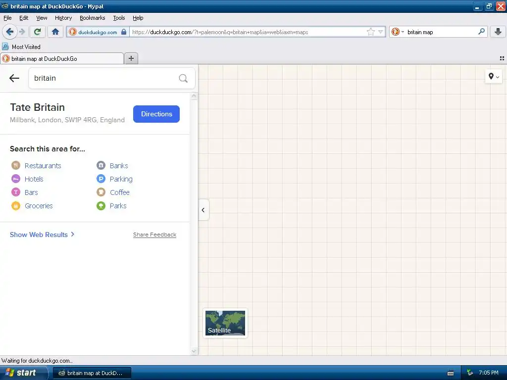The width and height of the screenshot is (507, 380).
Task: Switch the map to Satellite view
Action: (x=225, y=323)
